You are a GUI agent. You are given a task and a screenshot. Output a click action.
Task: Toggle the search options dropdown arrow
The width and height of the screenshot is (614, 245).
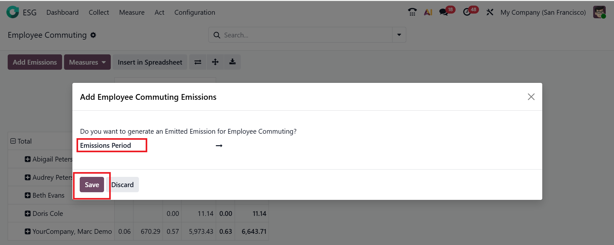(x=399, y=35)
